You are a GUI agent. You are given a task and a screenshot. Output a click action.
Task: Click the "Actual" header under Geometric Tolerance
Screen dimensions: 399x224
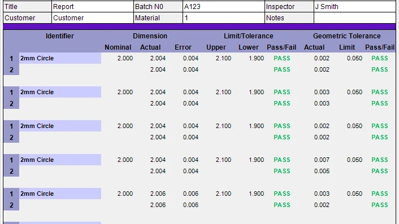[x=314, y=47]
